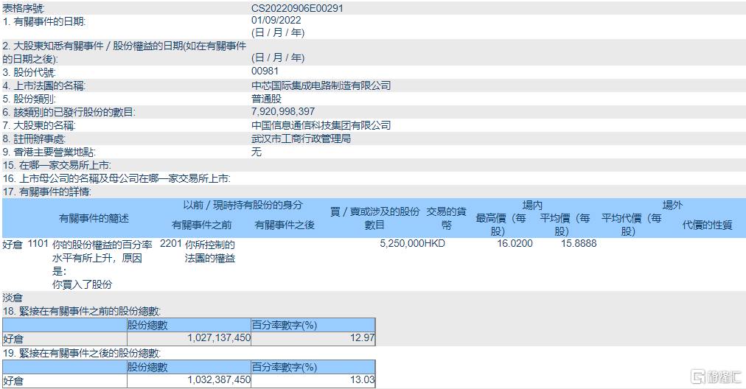Click header 買/賣或涉及的股份數目
Viewport: 746px width, 389px height.
point(375,218)
